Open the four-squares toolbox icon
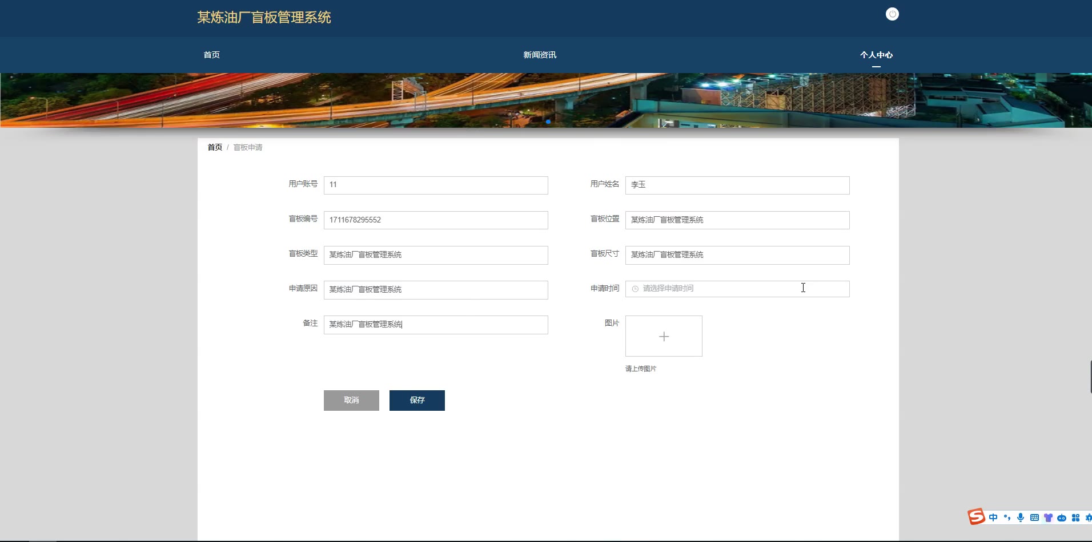 (x=1075, y=517)
